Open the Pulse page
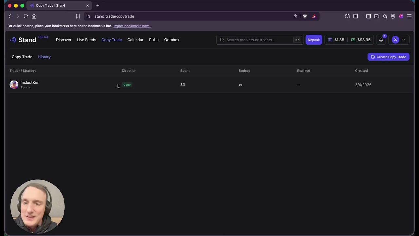Image resolution: width=419 pixels, height=236 pixels. click(x=154, y=40)
